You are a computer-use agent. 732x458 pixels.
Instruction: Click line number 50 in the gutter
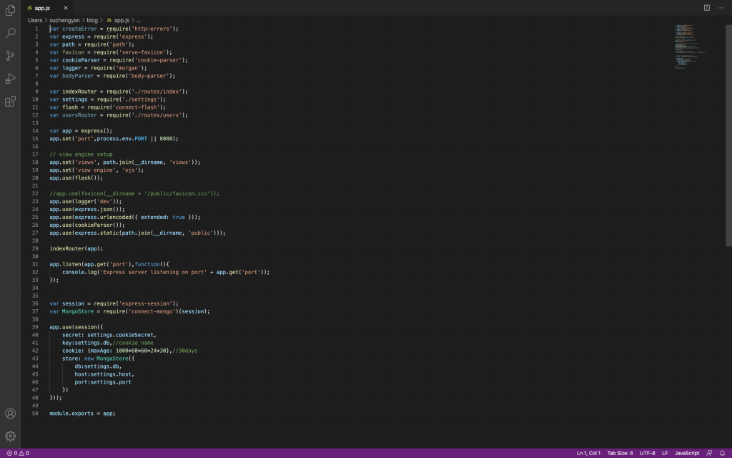pyautogui.click(x=35, y=414)
